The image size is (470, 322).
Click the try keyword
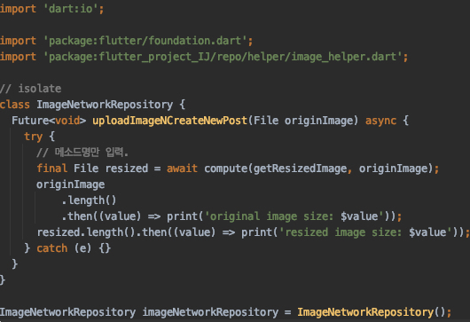34,137
